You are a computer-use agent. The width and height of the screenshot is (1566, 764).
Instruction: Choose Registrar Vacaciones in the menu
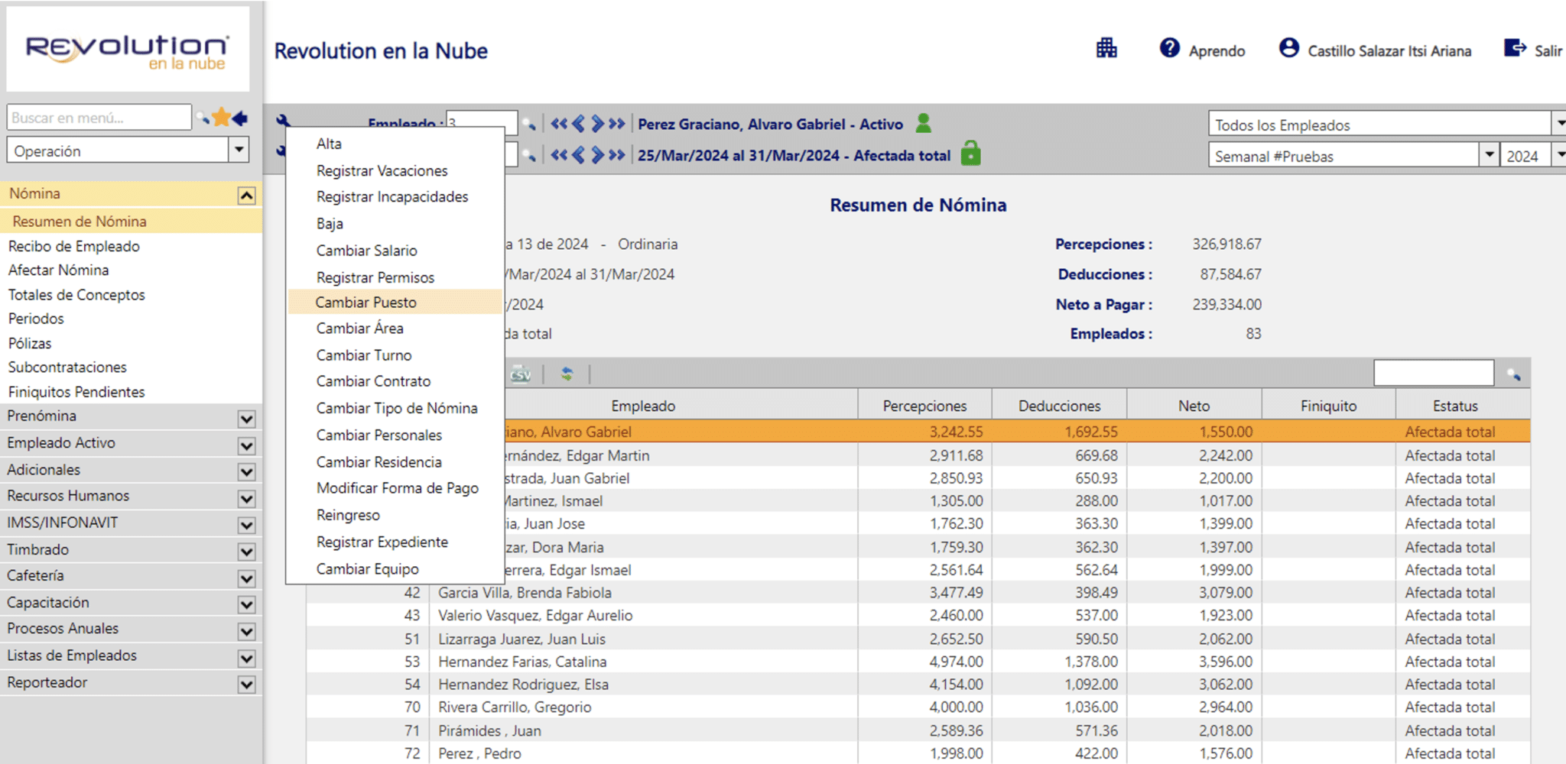(382, 170)
